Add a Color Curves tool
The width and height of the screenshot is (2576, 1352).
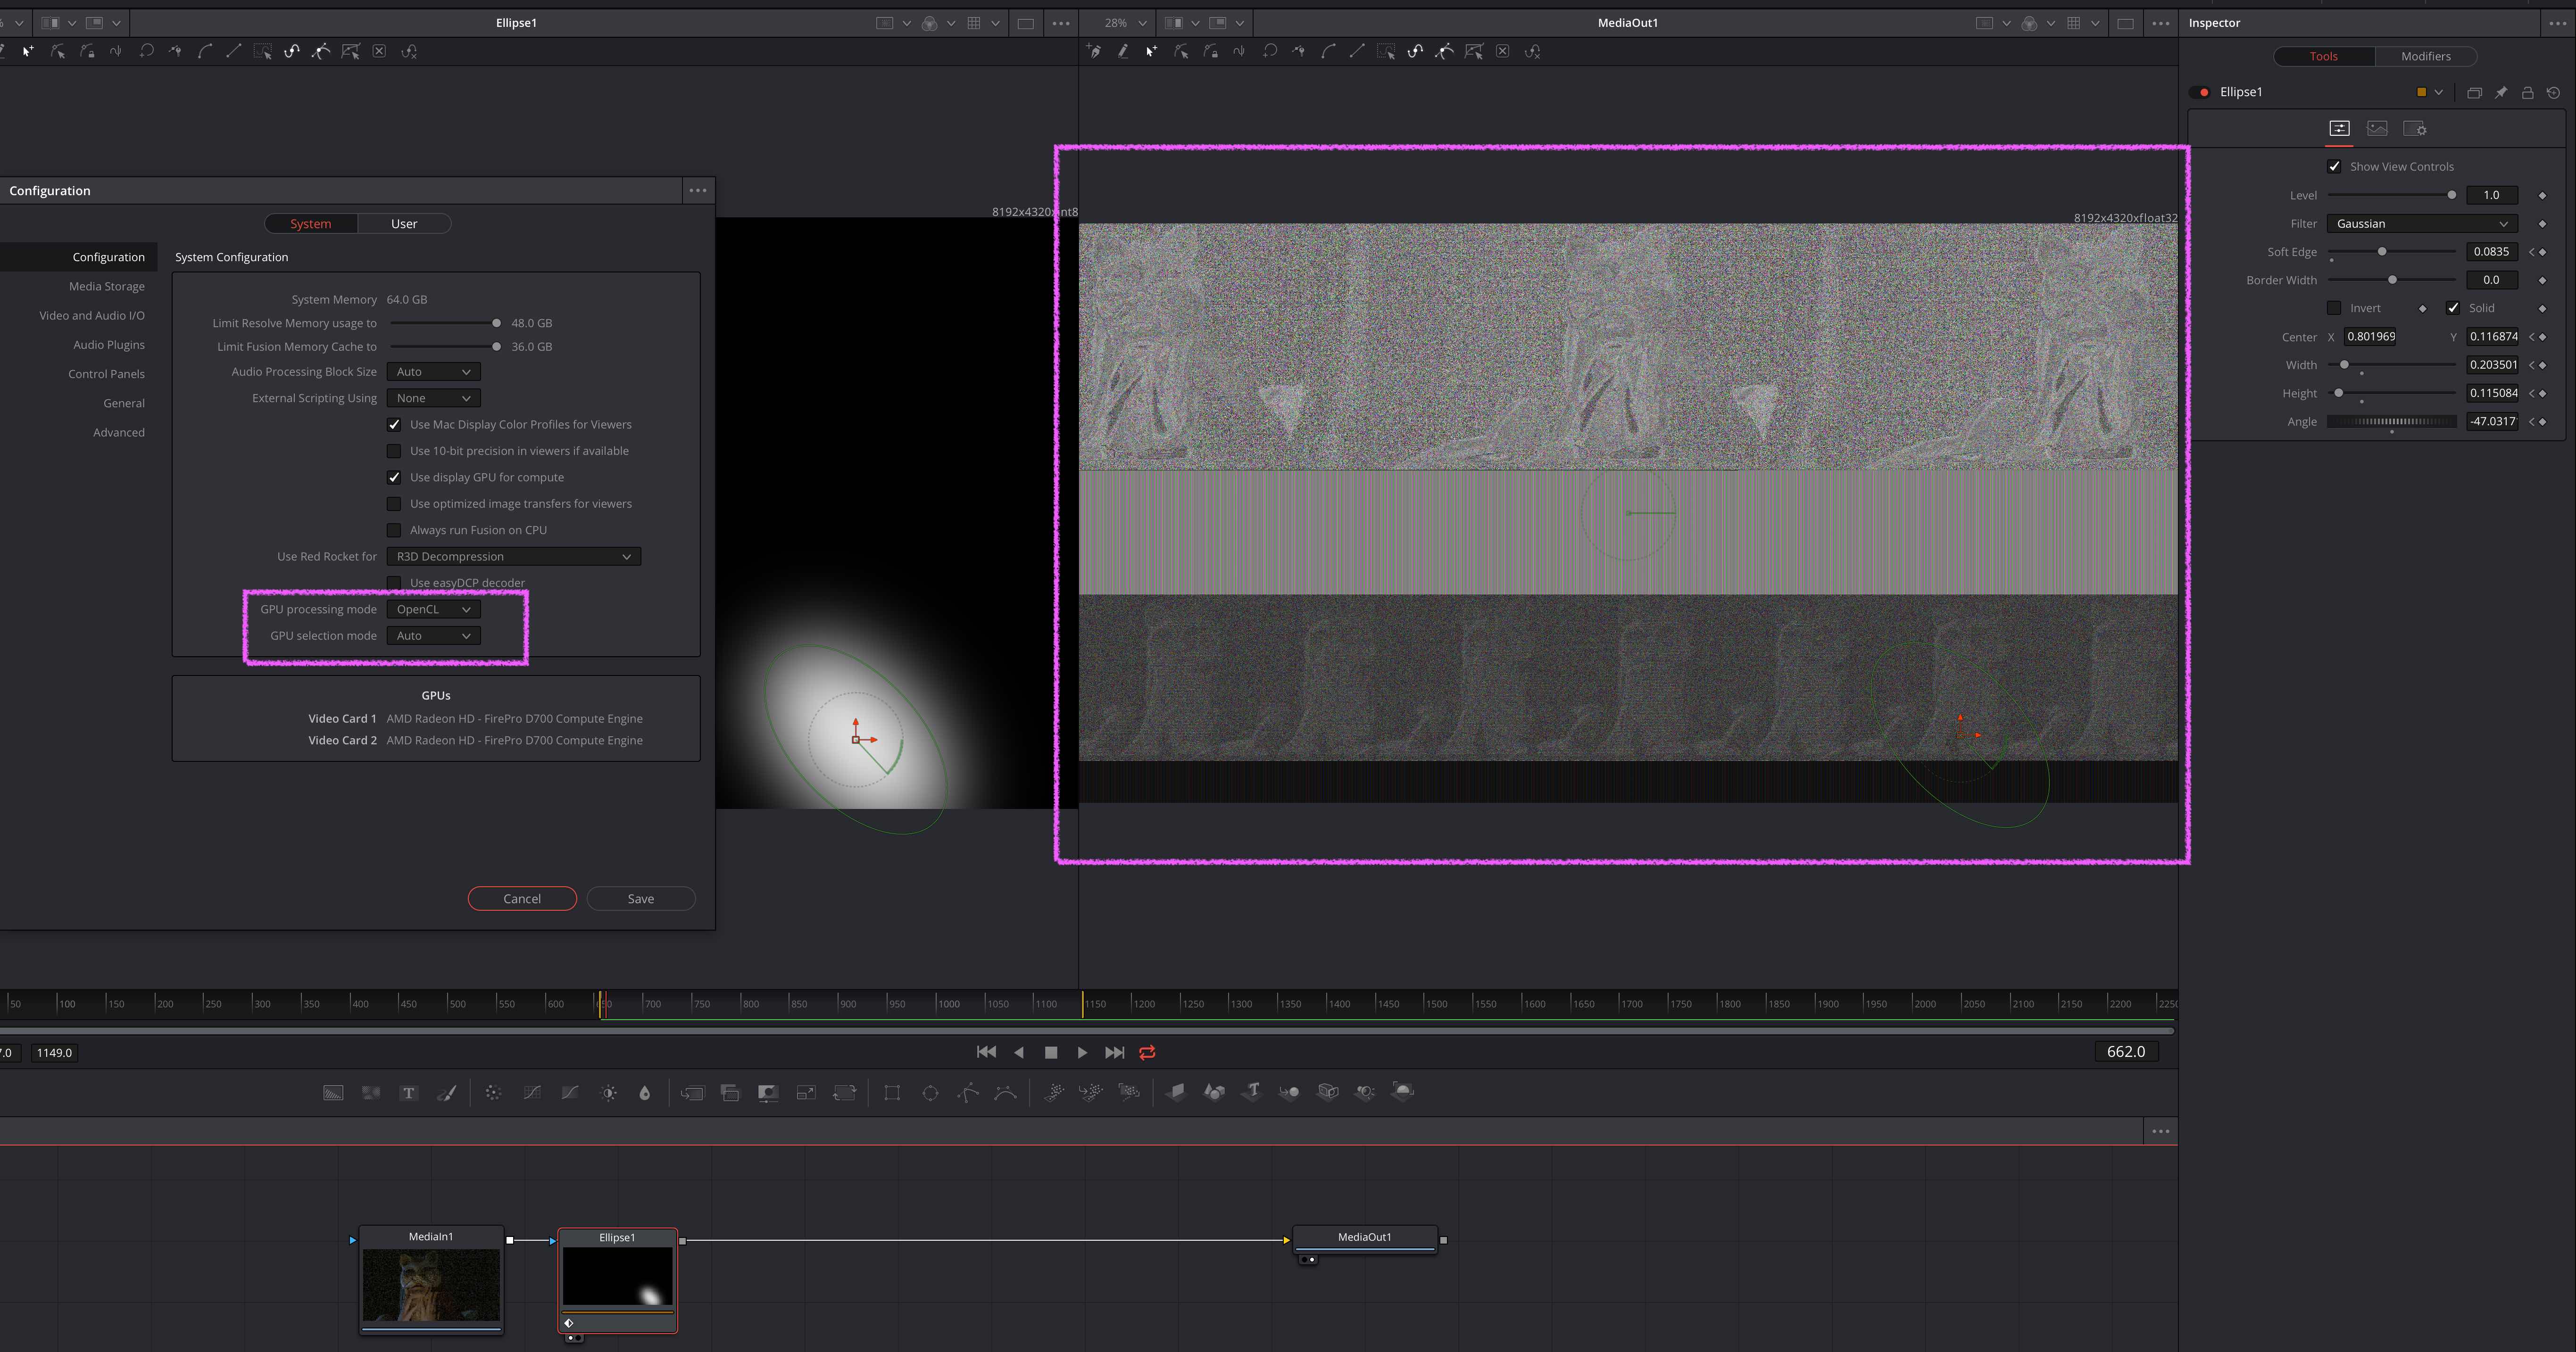pos(532,1092)
